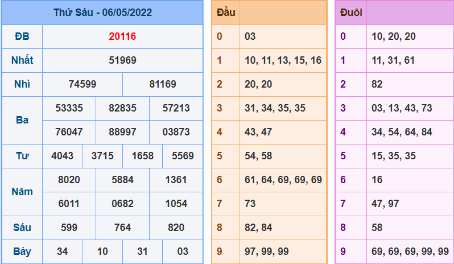The image size is (454, 264).
Task: Click the 'Sáu' row label
Action: pos(22,228)
